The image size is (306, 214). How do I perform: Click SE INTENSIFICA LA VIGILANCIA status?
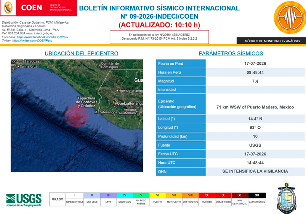coord(255,171)
